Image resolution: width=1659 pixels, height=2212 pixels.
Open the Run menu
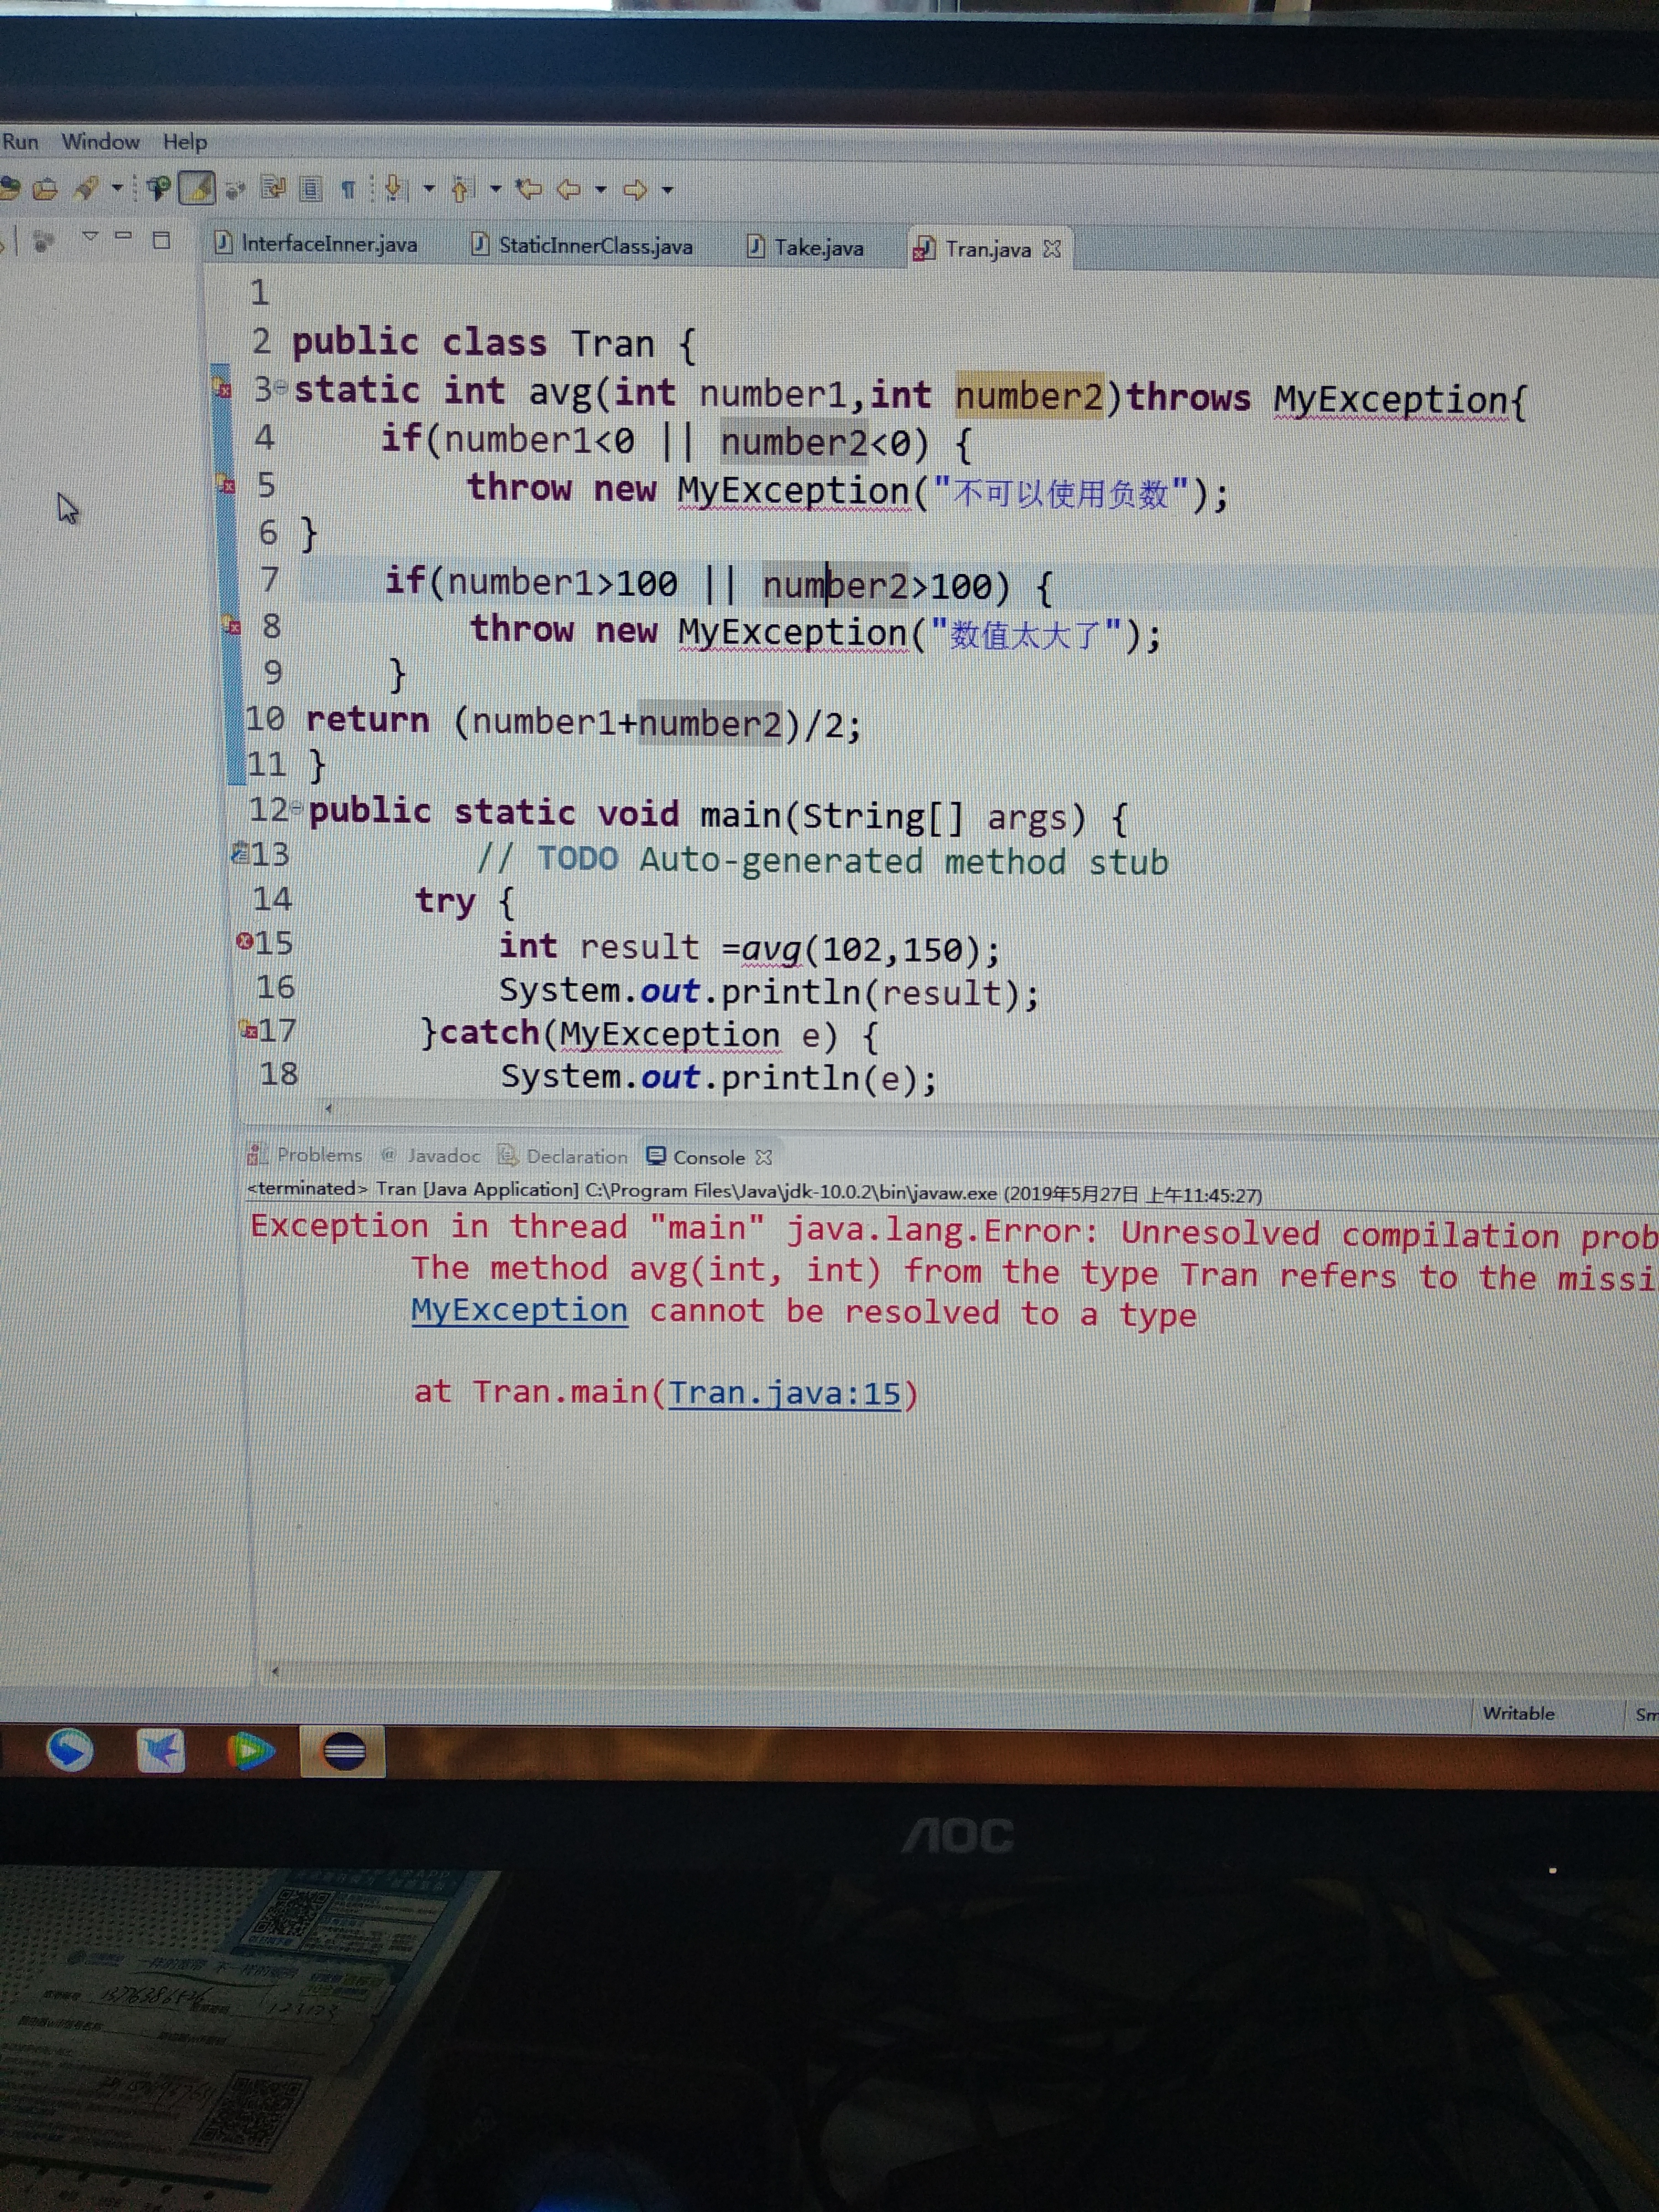tap(20, 141)
